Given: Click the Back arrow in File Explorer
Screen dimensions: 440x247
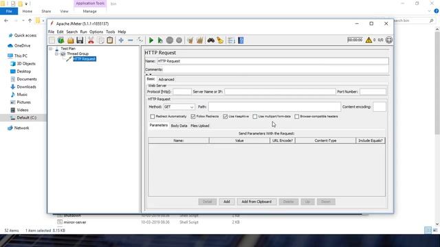Looking at the screenshot, I should [6, 21].
